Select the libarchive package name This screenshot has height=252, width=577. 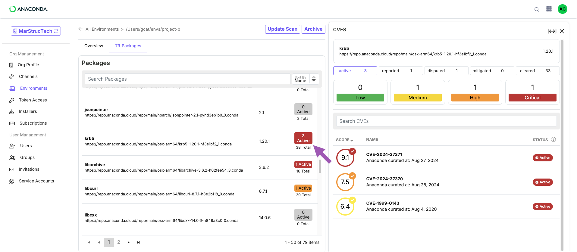click(95, 165)
